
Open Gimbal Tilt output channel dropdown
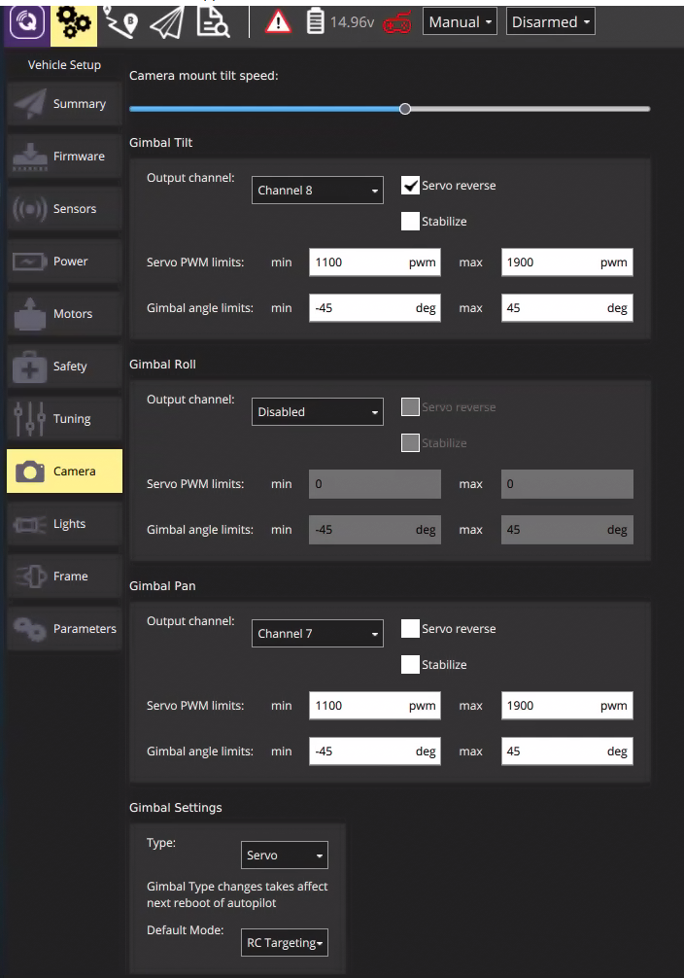318,191
